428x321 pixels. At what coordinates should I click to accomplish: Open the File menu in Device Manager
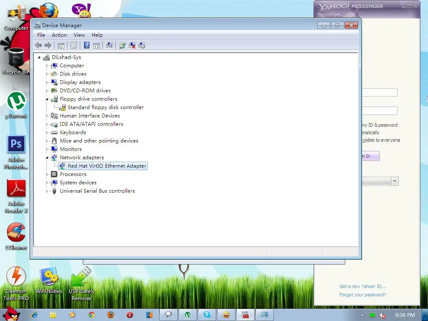(x=41, y=35)
